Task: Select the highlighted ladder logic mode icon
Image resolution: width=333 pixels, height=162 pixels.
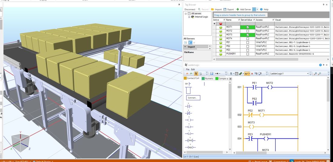Action: tap(196, 74)
